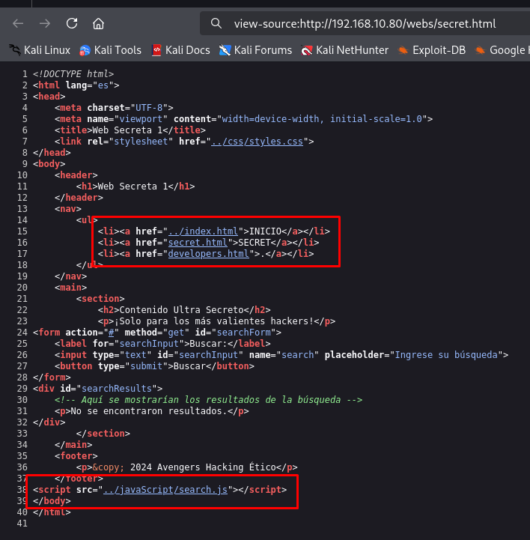Open the ../javaScript/search.js script link

click(x=165, y=490)
